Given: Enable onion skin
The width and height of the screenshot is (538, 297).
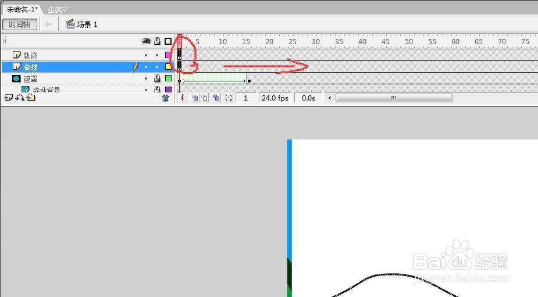Looking at the screenshot, I should 194,98.
